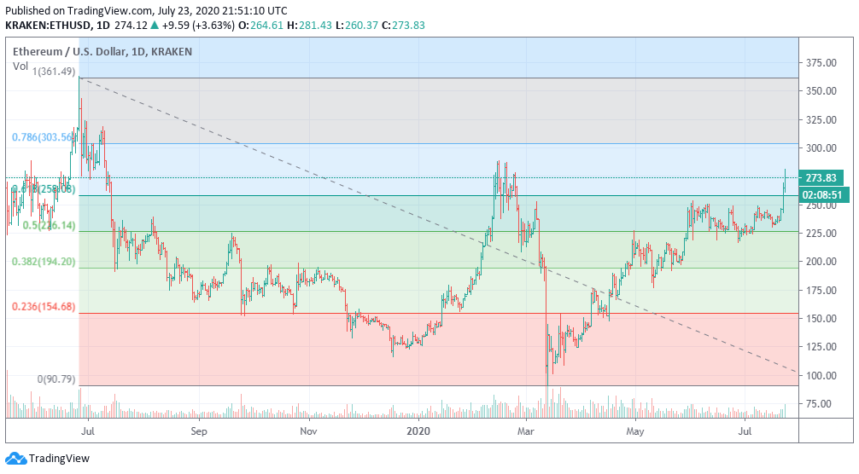Click the 375.00 price axis label
This screenshot has height=474, width=859.
click(x=820, y=63)
